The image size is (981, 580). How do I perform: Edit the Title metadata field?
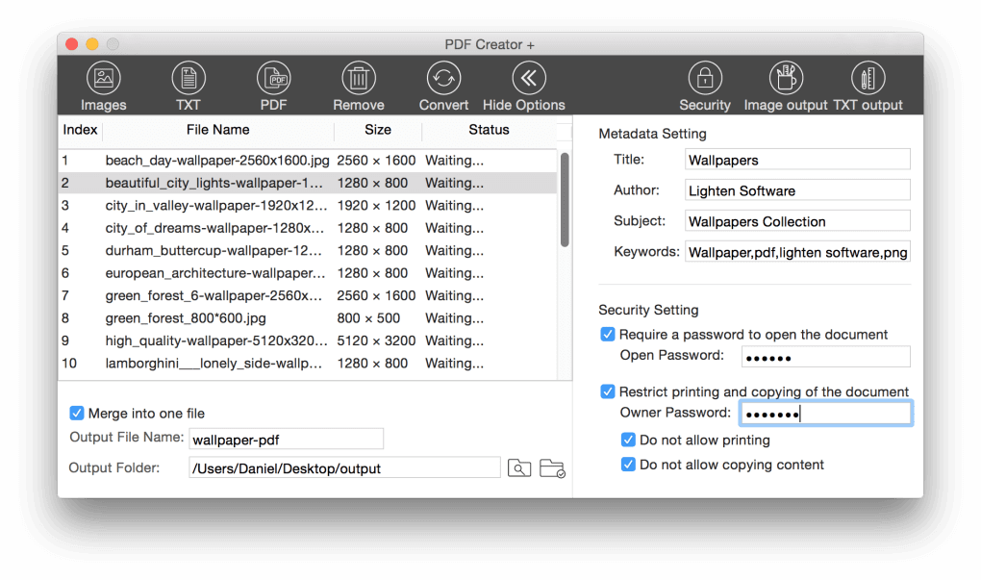click(796, 159)
